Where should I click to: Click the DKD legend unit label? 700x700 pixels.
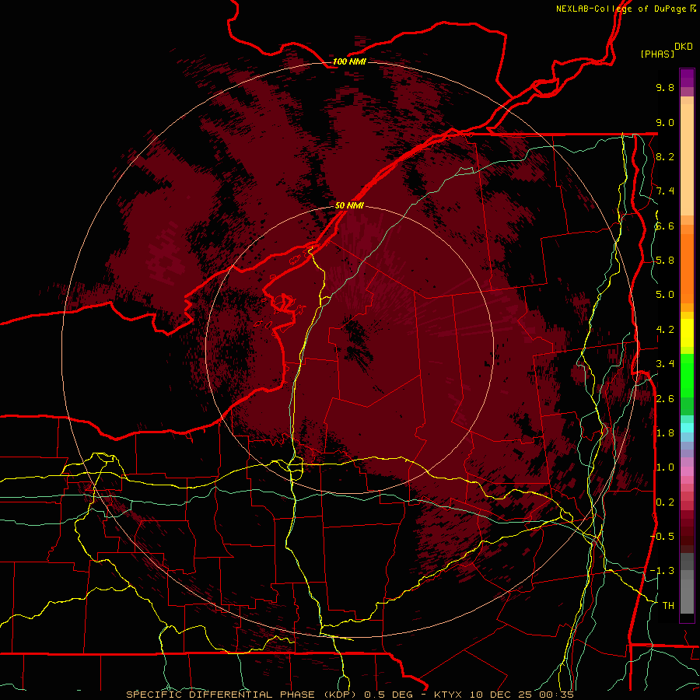coord(683,47)
